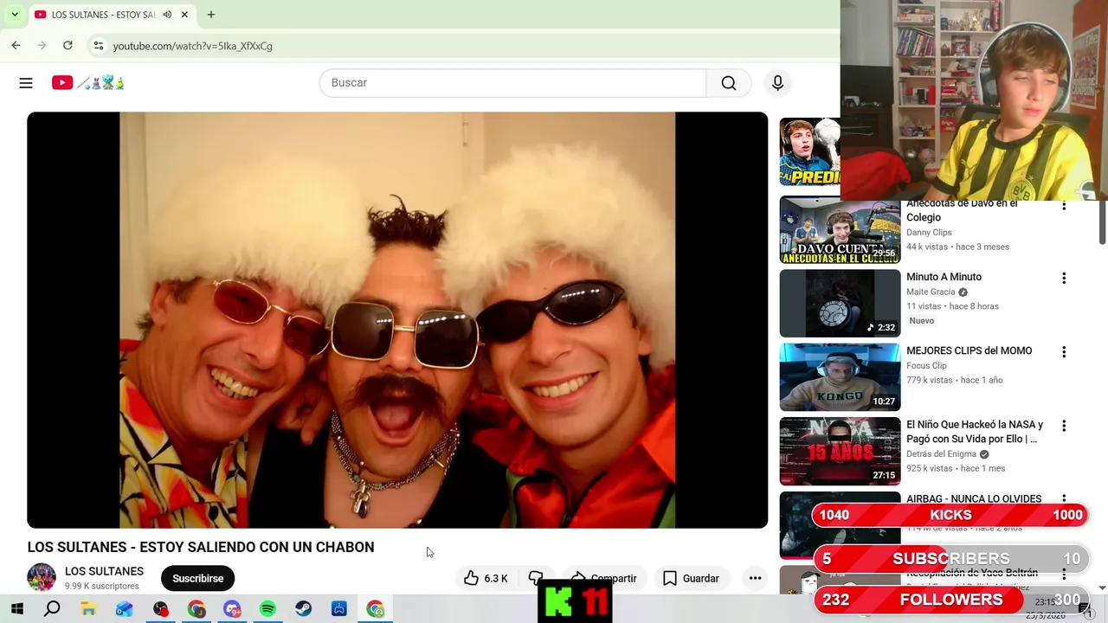Open 'El Niño Que Hackeó la NASA' title
Image resolution: width=1108 pixels, height=623 pixels.
pos(975,432)
